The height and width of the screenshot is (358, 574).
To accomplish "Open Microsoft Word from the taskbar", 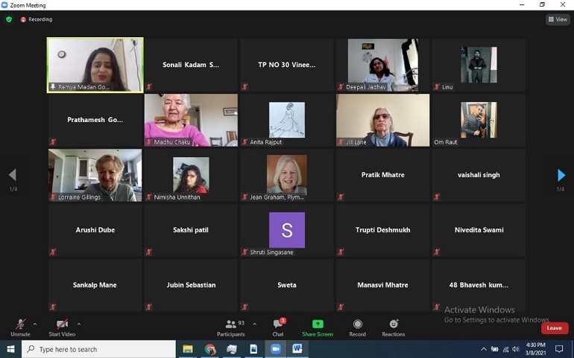I will tap(297, 349).
